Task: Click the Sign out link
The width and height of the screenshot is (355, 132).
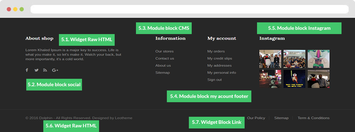Action: click(214, 80)
